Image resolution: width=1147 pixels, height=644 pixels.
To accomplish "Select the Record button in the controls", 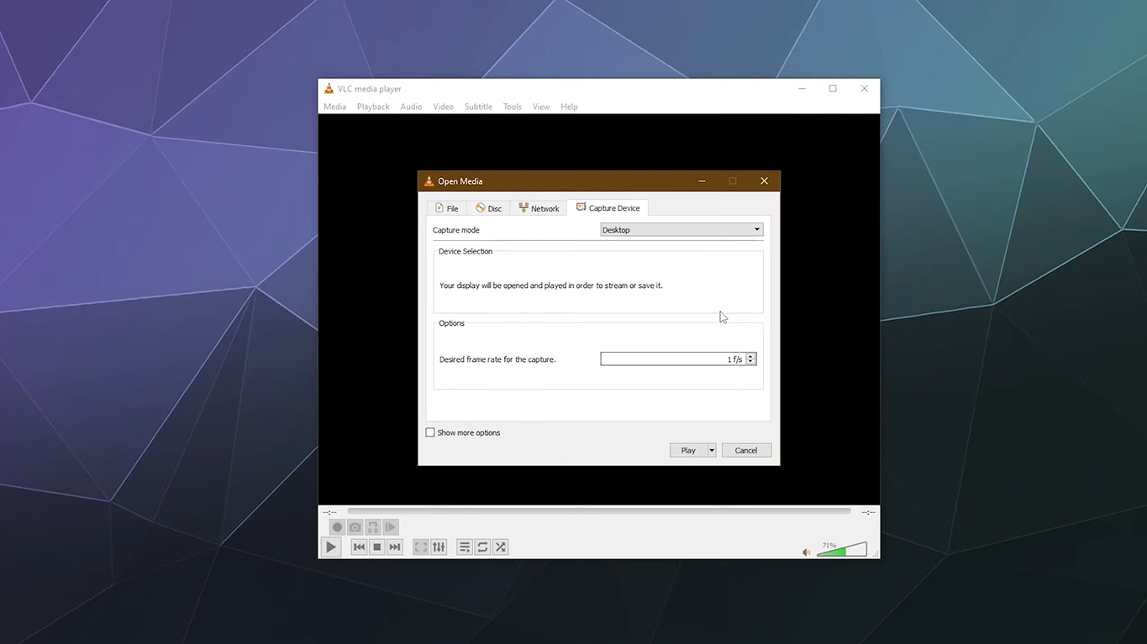I will (x=337, y=526).
